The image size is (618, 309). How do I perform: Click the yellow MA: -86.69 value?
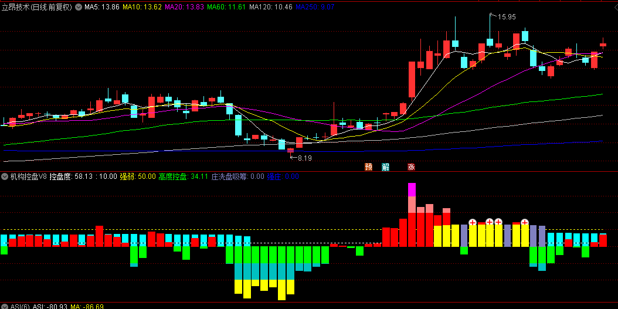point(87,306)
